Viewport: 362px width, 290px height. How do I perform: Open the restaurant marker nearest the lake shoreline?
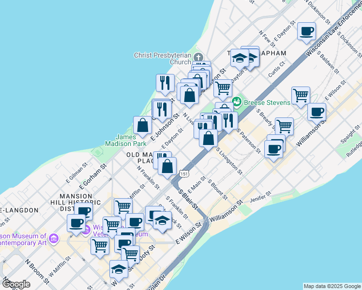[x=165, y=84]
